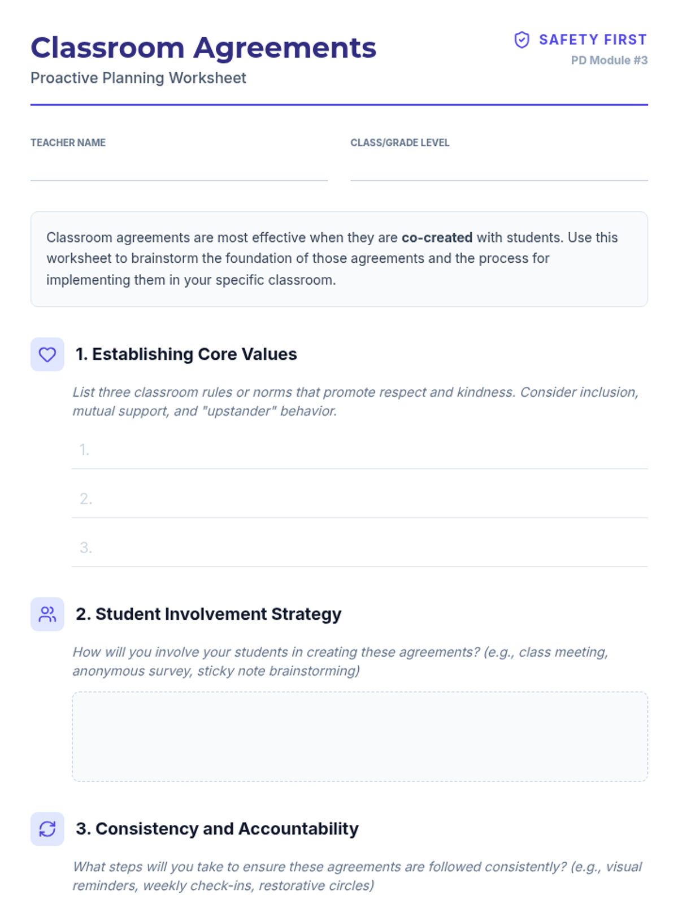Select the third classroom rule line

pyautogui.click(x=360, y=548)
